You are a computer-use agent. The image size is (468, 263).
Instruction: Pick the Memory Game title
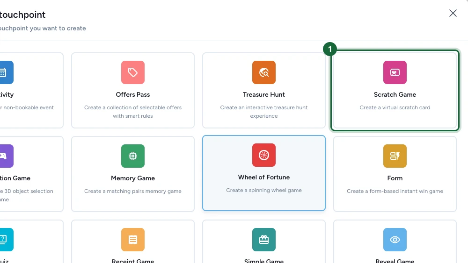(133, 178)
